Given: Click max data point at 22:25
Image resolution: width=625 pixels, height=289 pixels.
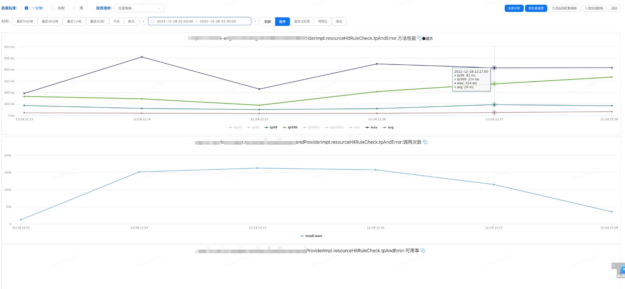Looking at the screenshot, I should coord(259,89).
